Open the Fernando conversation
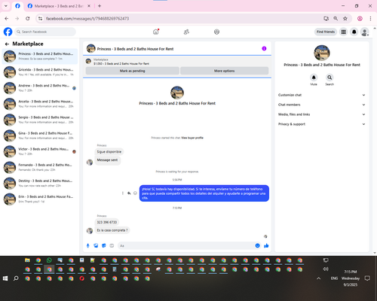 tap(40, 167)
